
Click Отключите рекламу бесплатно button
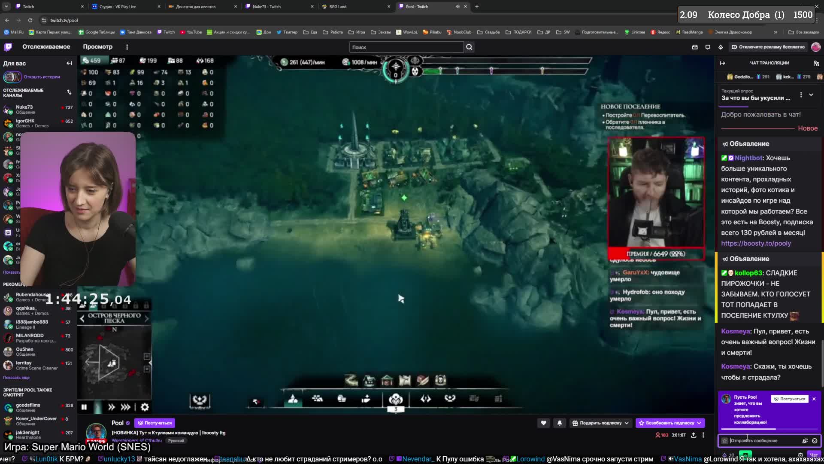coord(768,47)
